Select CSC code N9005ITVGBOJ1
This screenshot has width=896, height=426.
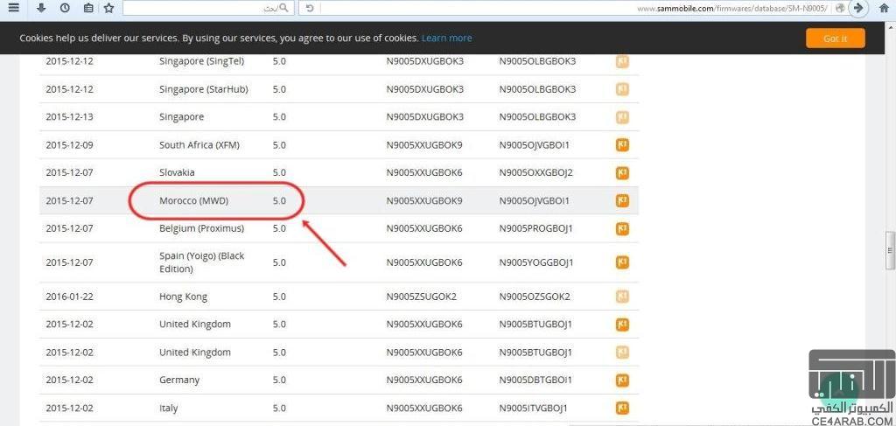click(533, 408)
